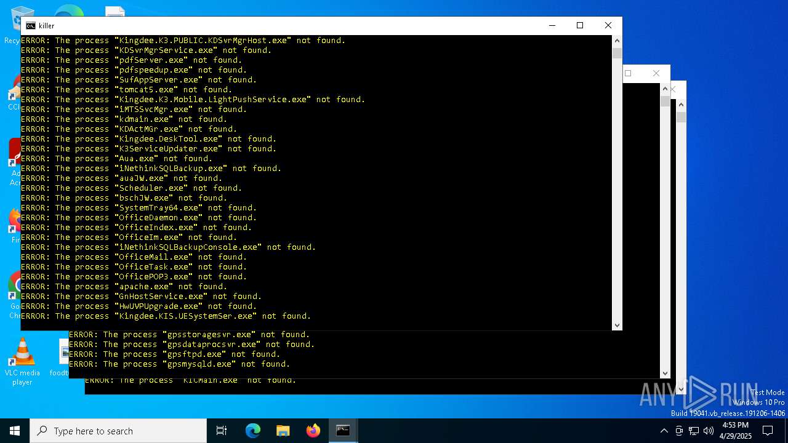Click scroll-up arrow in the killer window
The image size is (788, 443).
point(617,41)
